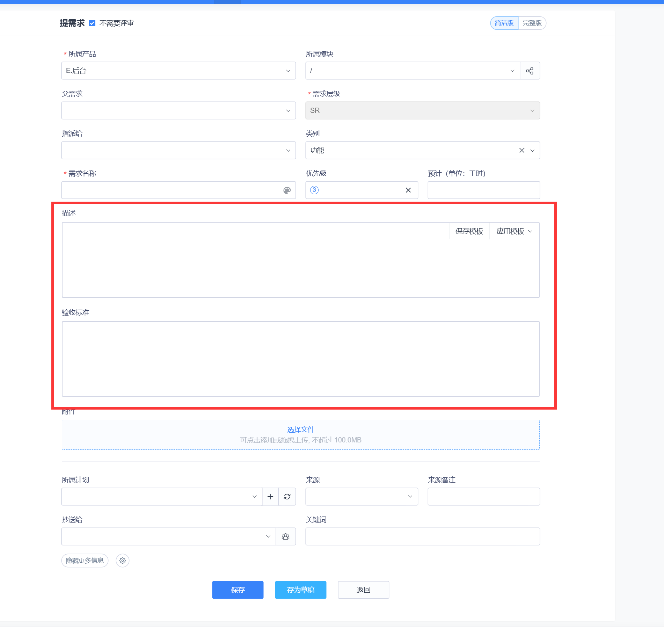Image resolution: width=664 pixels, height=628 pixels.
Task: Expand the 抄送给 dropdown
Action: click(168, 536)
